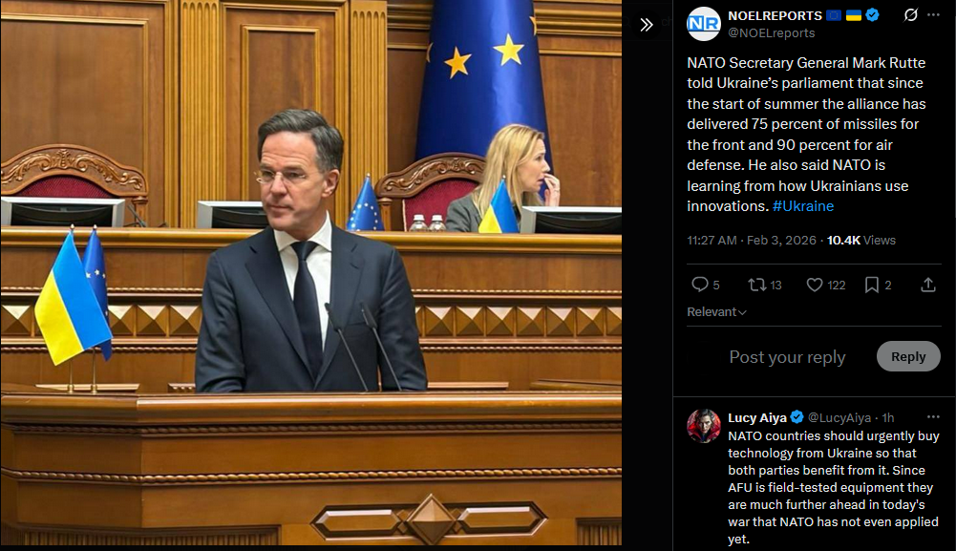Click the photo of the parliament speaker
Image resolution: width=956 pixels, height=551 pixels.
311,272
